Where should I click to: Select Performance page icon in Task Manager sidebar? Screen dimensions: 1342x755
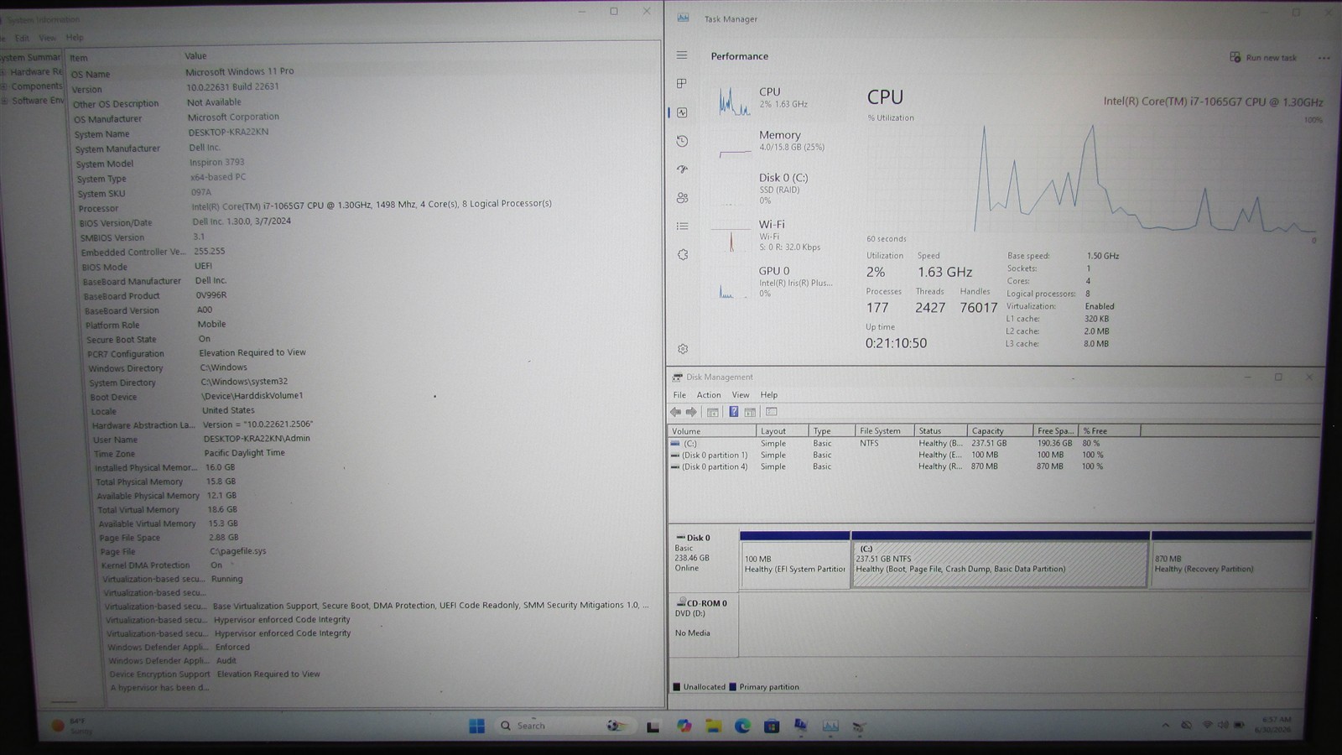click(682, 112)
